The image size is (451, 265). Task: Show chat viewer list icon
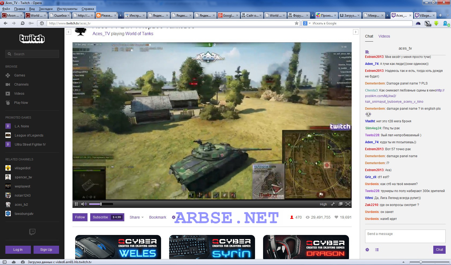377,250
